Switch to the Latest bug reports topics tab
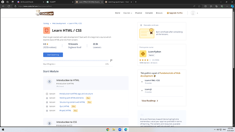The width and height of the screenshot is (235, 132). 118,2
